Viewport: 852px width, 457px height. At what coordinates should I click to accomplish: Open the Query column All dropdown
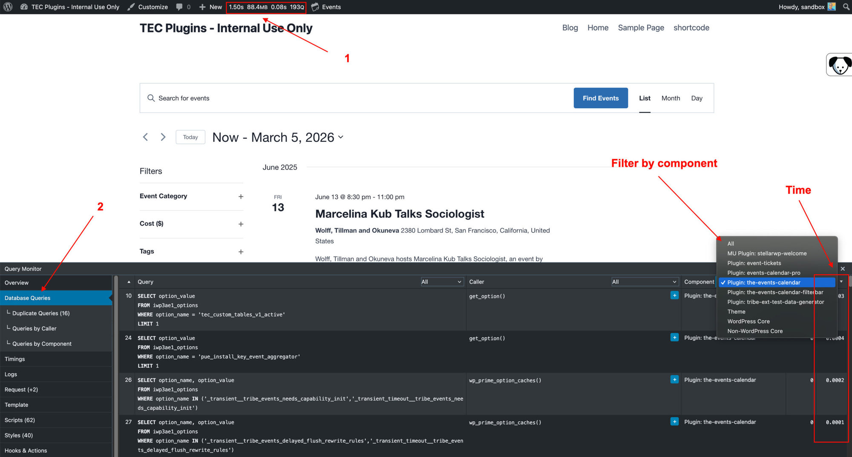(442, 282)
